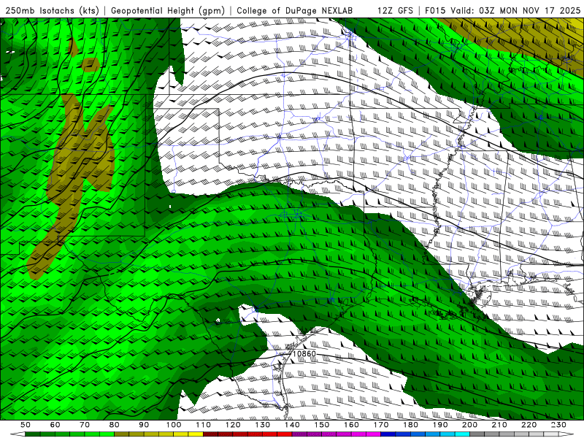This screenshot has height=438, width=584.
Task: Click the purple swatch starting at 140
Action: [x=299, y=434]
